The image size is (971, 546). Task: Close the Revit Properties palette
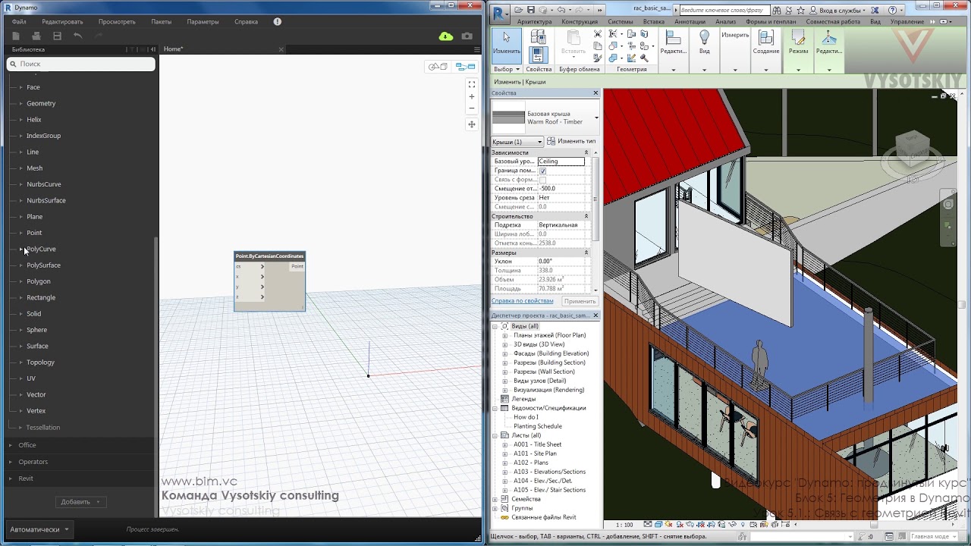coord(595,93)
